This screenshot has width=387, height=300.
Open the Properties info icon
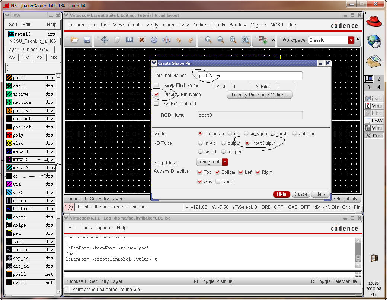coord(154,40)
